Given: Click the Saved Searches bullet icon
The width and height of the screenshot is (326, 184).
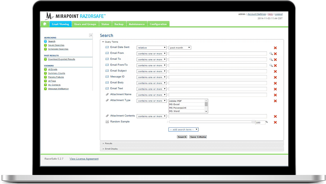Looking at the screenshot, I should (45, 45).
